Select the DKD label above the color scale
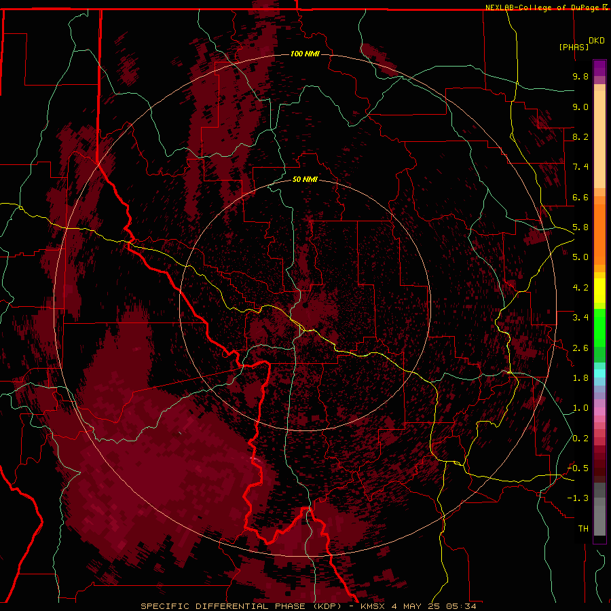This screenshot has width=611, height=611. tap(597, 41)
